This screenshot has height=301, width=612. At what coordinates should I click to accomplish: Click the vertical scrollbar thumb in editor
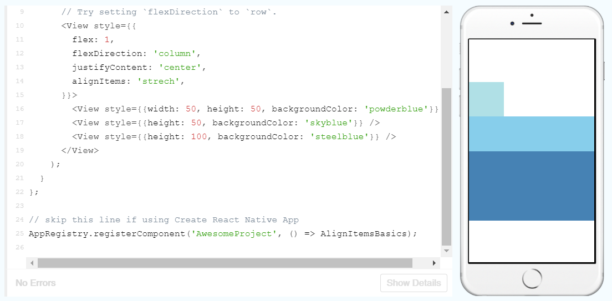coord(446,166)
